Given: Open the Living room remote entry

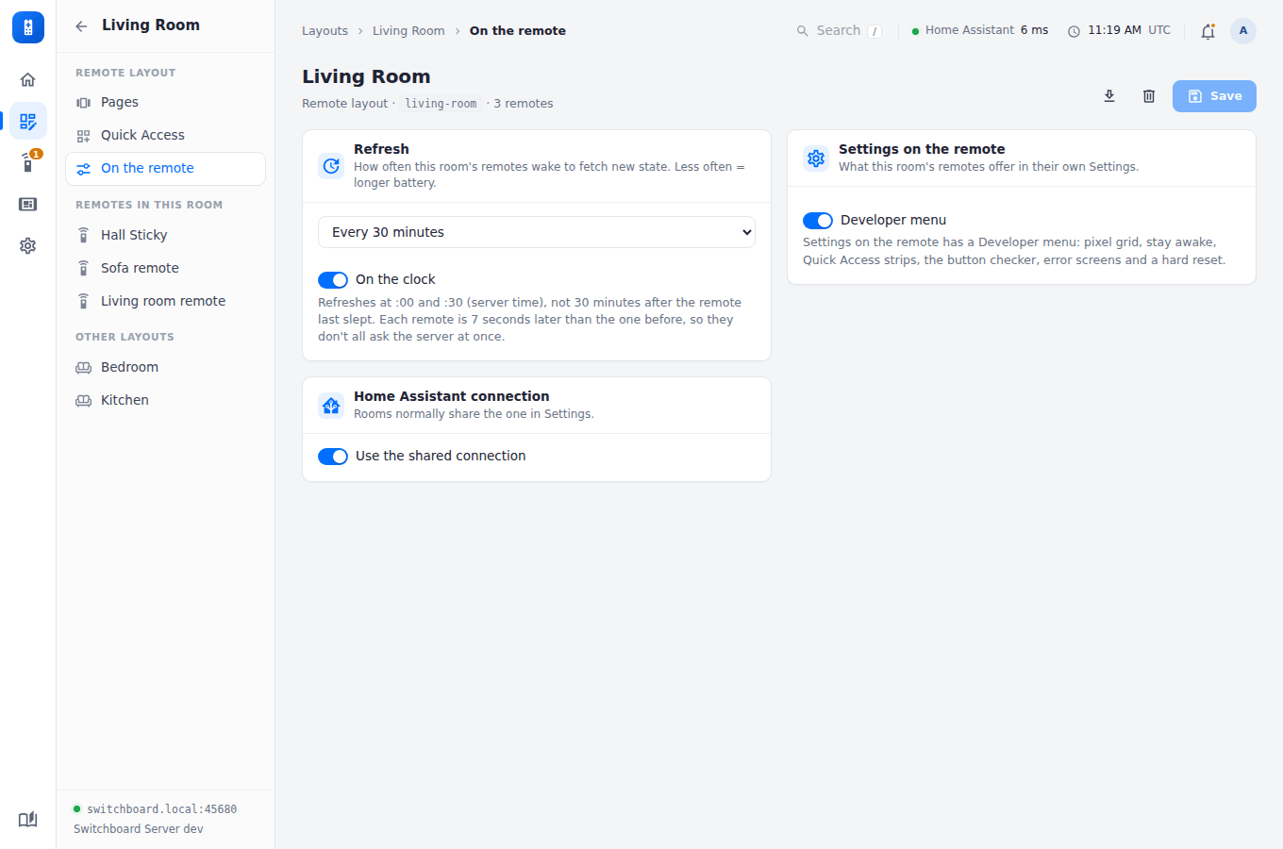Looking at the screenshot, I should point(165,301).
